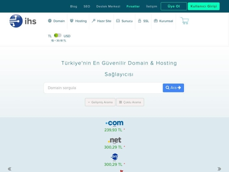Open Destek Merkezi link

click(x=108, y=6)
